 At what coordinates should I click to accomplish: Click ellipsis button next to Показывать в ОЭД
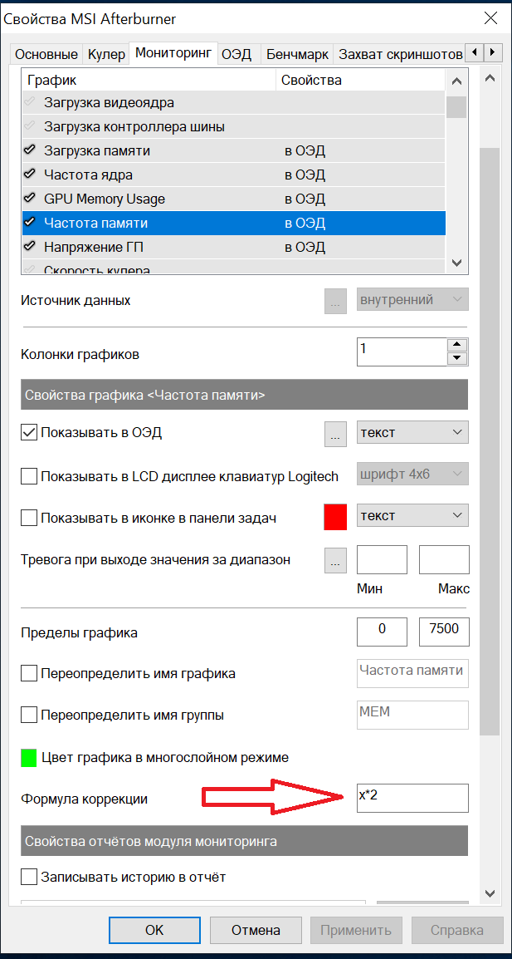point(334,435)
